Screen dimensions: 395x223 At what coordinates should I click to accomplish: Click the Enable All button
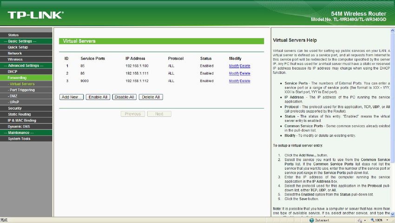tap(98, 97)
